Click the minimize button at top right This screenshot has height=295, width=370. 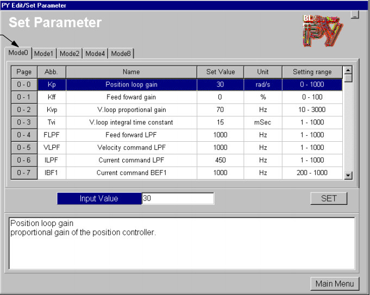pyautogui.click(x=355, y=15)
